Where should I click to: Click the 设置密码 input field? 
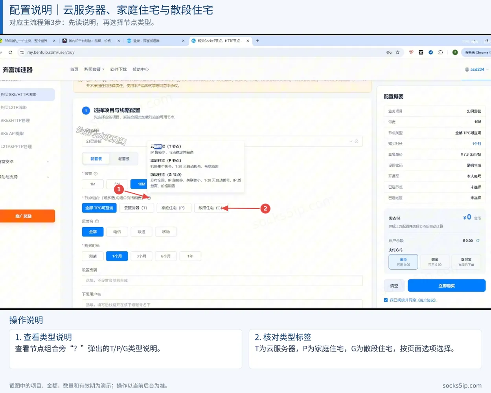tap(222, 280)
